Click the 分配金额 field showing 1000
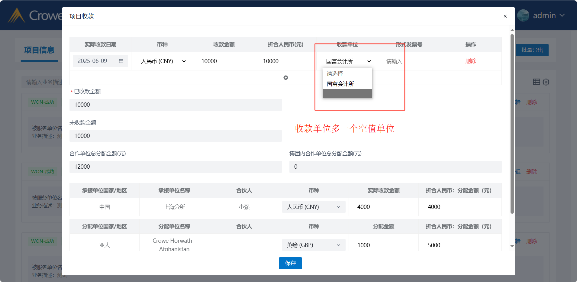 pos(384,245)
